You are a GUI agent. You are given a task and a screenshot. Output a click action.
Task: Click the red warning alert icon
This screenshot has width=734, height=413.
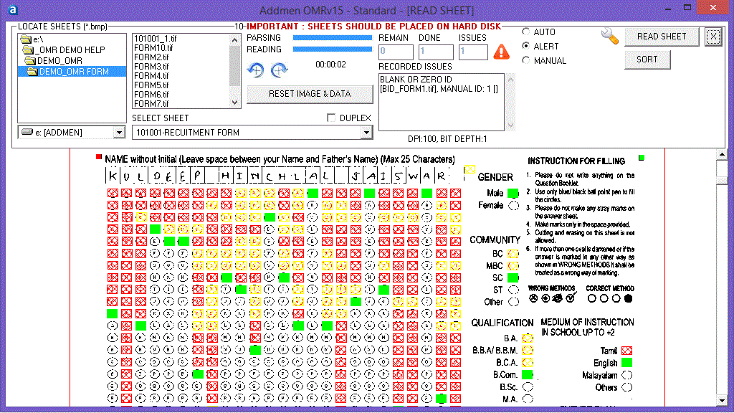coord(502,52)
